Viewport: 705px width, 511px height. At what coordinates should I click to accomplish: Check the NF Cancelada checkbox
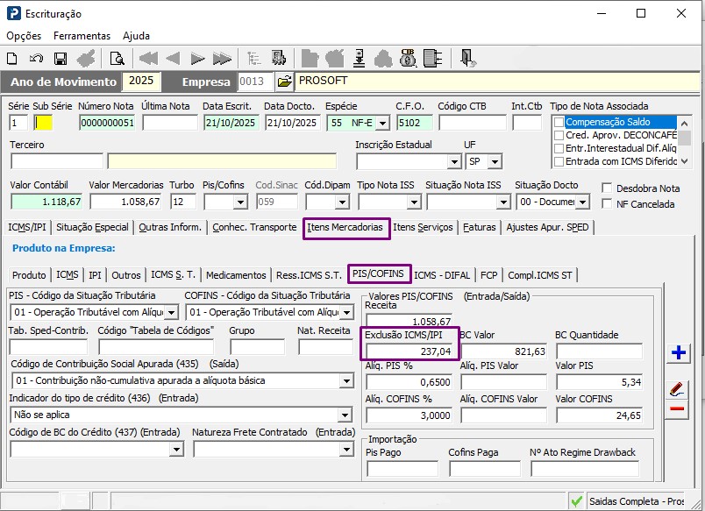609,204
